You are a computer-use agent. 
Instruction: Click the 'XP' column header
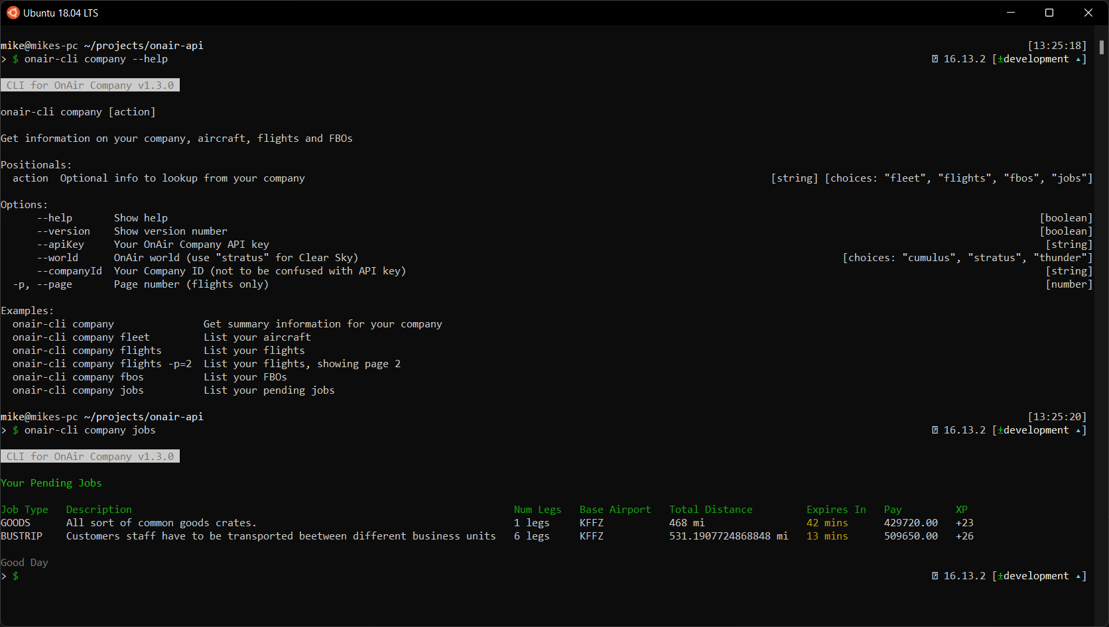pyautogui.click(x=962, y=510)
